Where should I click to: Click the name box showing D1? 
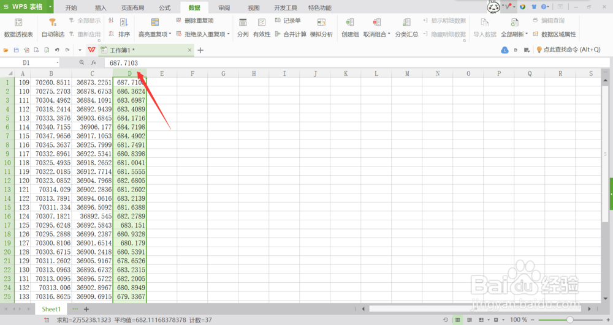(x=26, y=62)
